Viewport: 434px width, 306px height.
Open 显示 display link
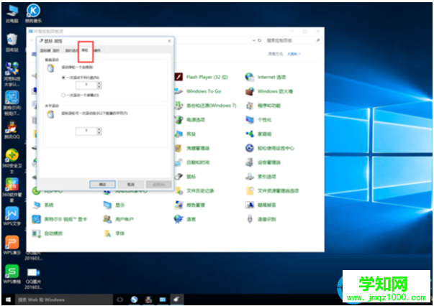point(120,205)
